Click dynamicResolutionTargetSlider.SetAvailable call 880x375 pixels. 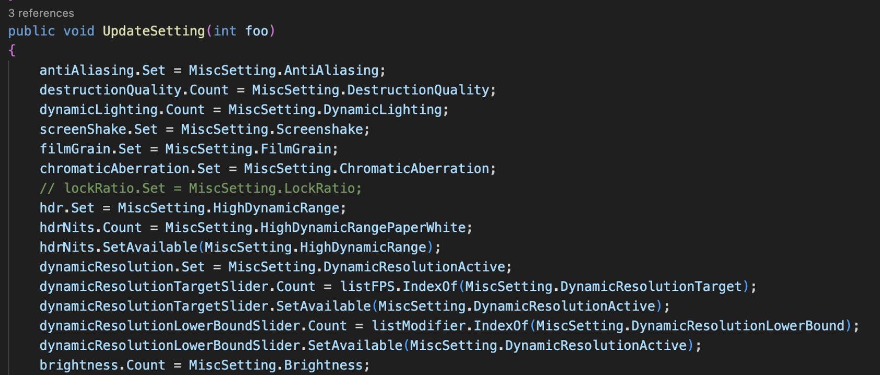(x=205, y=306)
